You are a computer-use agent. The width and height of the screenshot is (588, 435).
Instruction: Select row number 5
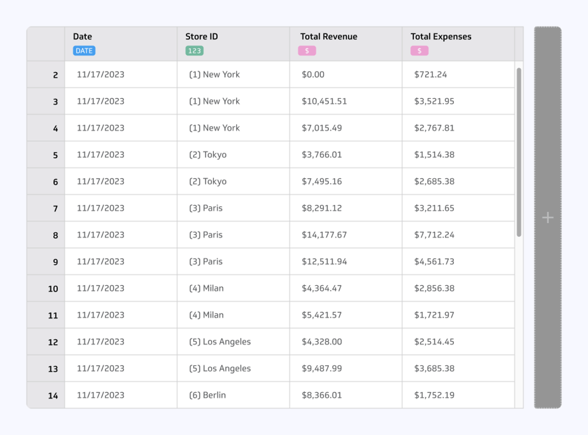(x=46, y=155)
